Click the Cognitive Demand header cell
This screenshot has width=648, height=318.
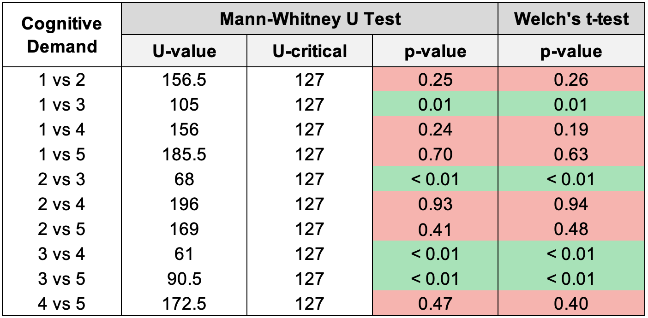pyautogui.click(x=62, y=35)
